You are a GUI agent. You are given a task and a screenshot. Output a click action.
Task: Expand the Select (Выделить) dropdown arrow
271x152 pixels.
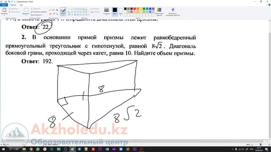26,15
